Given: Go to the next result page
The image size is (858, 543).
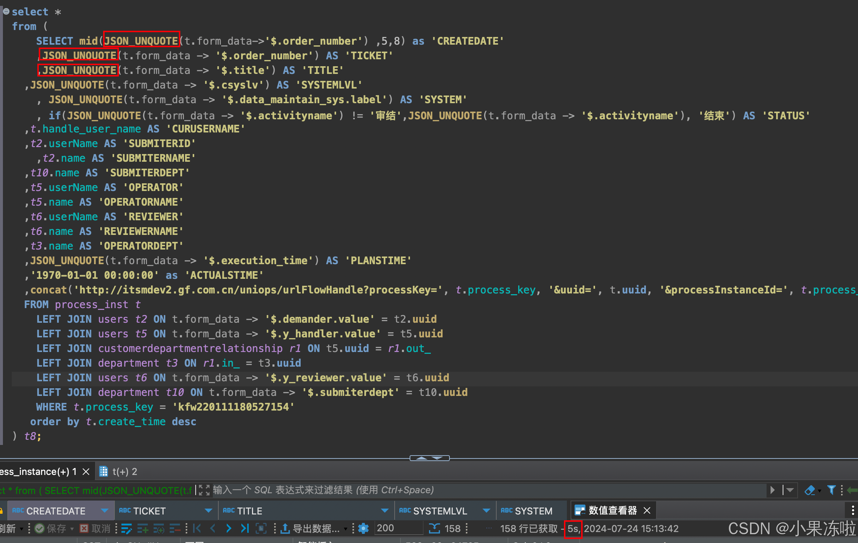Looking at the screenshot, I should point(229,528).
